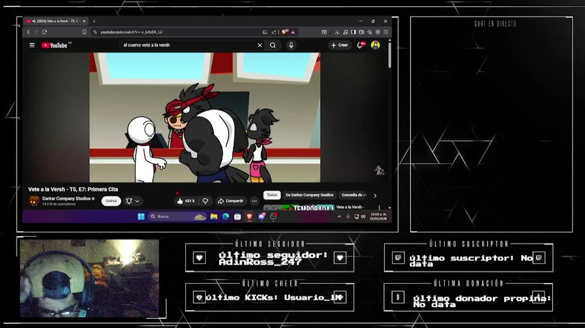Open Darkar Company Studios channel name

point(66,199)
